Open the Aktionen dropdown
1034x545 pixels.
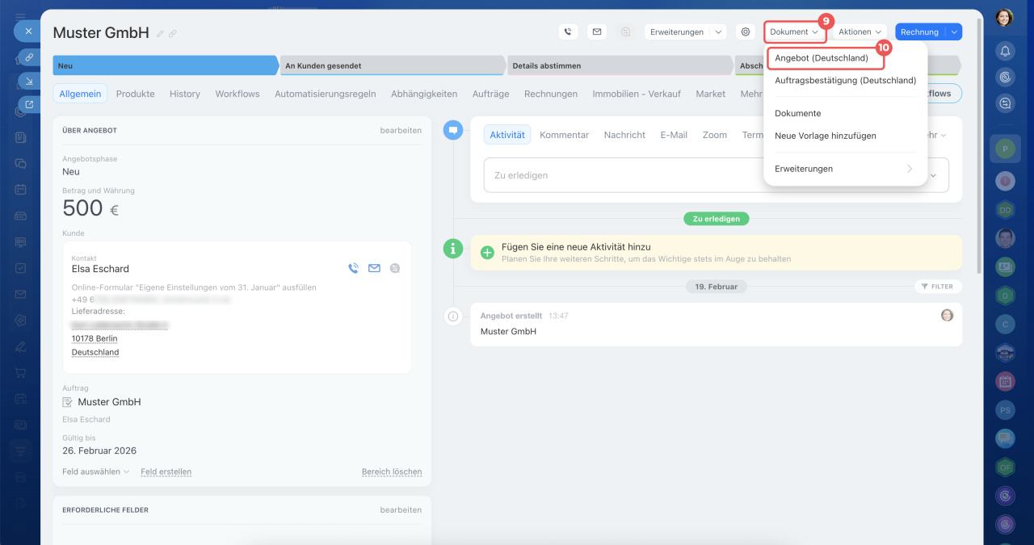(860, 32)
